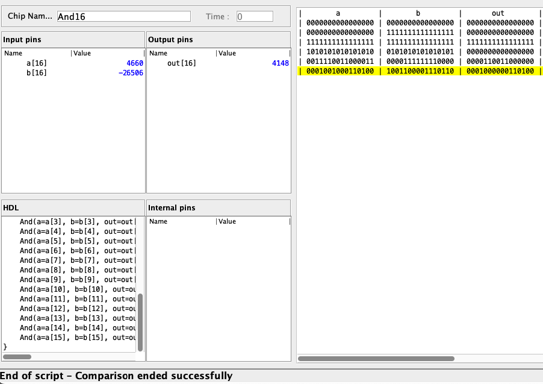Viewport: 543px width, 384px height.
Task: Select HDL line And(a=a[8], b=b[8]
Action: [77, 270]
